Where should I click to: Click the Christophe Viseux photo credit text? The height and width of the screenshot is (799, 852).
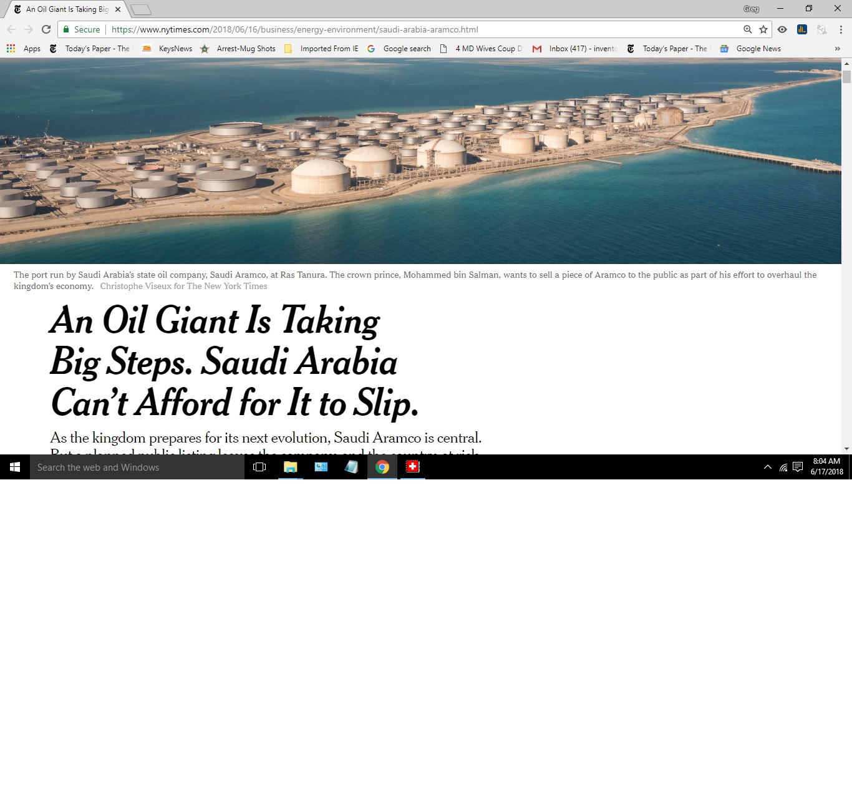coord(183,286)
